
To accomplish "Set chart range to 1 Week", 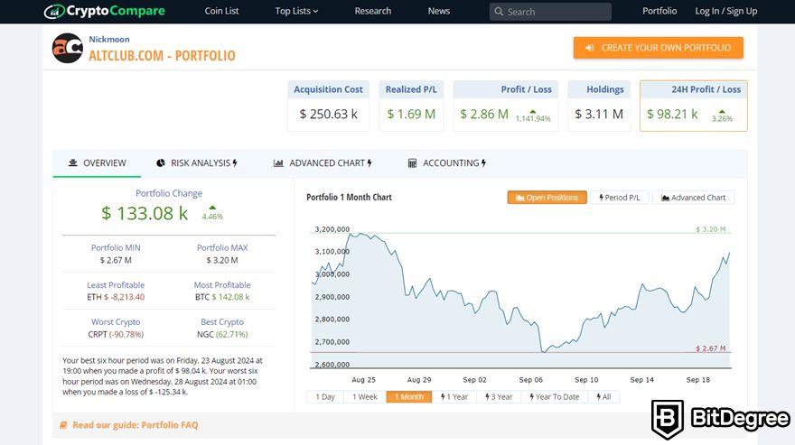I will coord(365,397).
